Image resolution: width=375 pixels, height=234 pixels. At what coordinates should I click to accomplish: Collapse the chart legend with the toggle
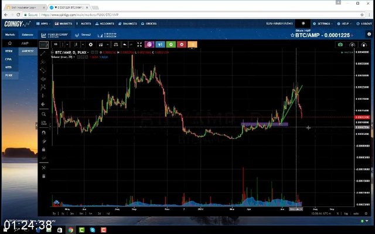point(52,52)
